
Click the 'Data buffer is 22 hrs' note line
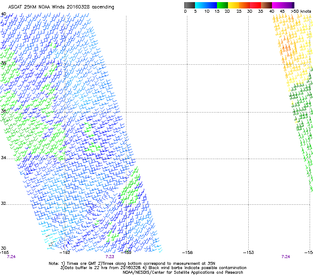[153, 268]
